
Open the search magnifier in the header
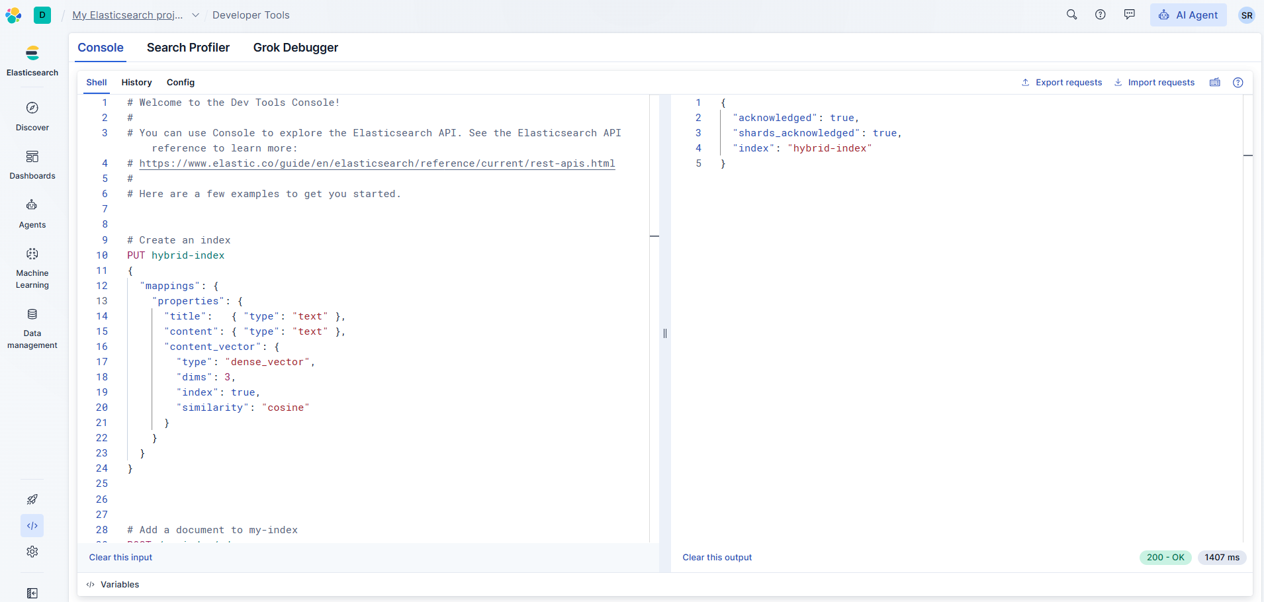[1071, 15]
